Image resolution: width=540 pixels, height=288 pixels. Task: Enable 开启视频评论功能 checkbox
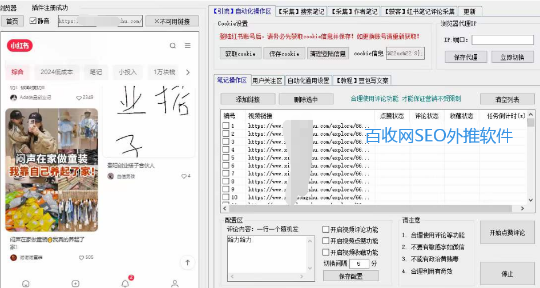click(326, 229)
